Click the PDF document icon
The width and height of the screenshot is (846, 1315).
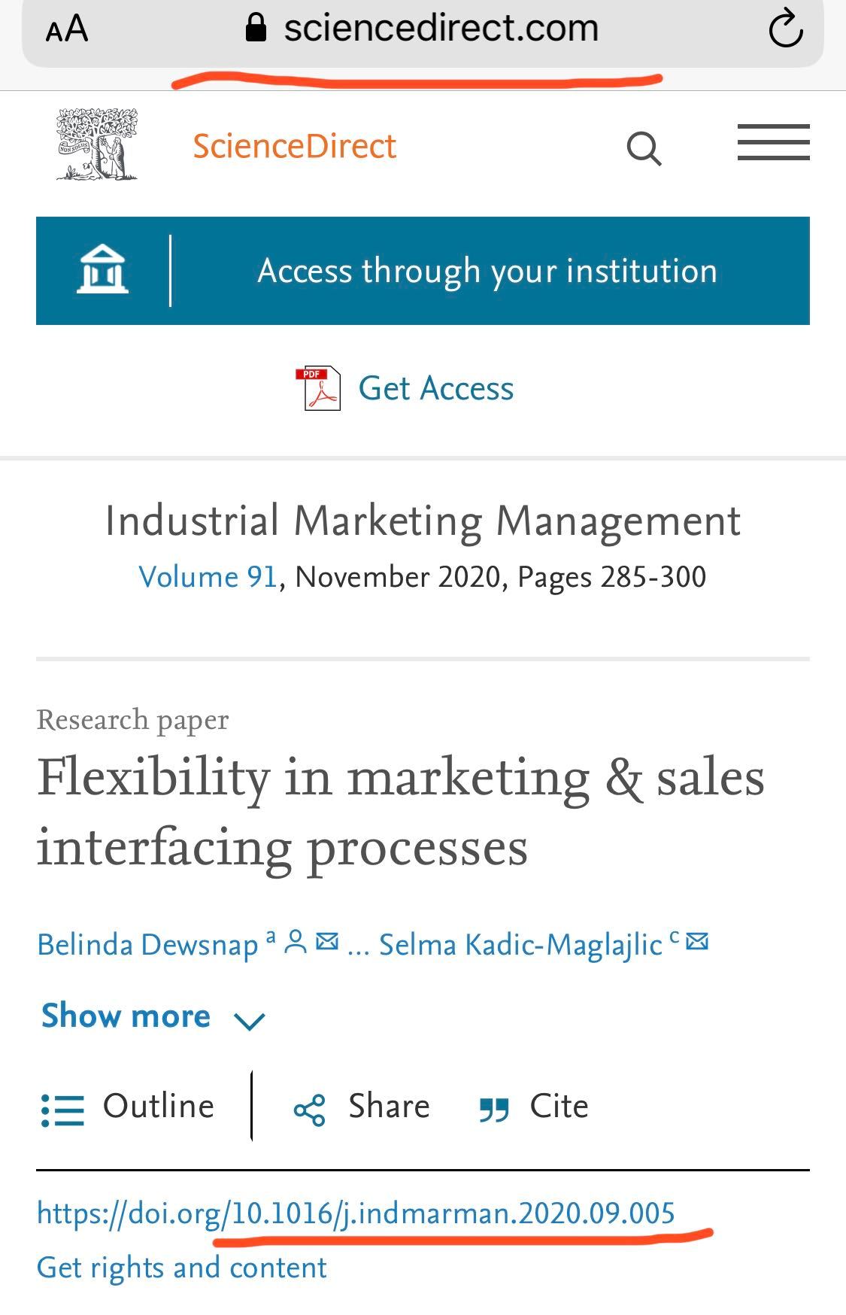[x=318, y=388]
